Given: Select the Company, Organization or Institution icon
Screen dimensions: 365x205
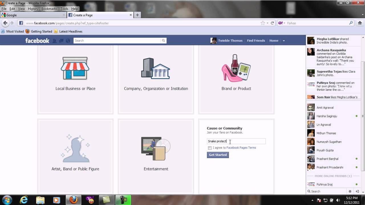Looking at the screenshot, I should (x=156, y=68).
